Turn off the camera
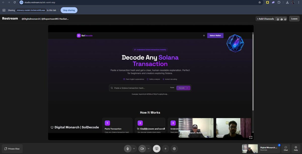This screenshot has height=154, width=302. [x=142, y=149]
